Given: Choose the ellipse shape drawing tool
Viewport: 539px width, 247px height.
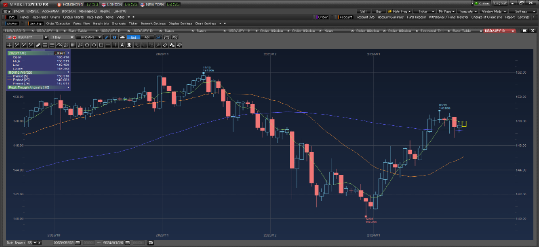Looking at the screenshot, I should 94,45.
